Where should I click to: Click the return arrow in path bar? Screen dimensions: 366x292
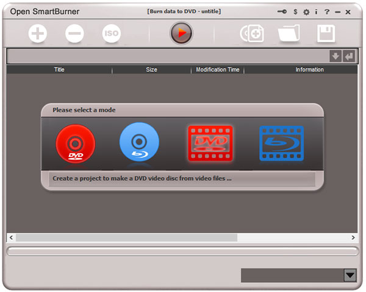349,56
